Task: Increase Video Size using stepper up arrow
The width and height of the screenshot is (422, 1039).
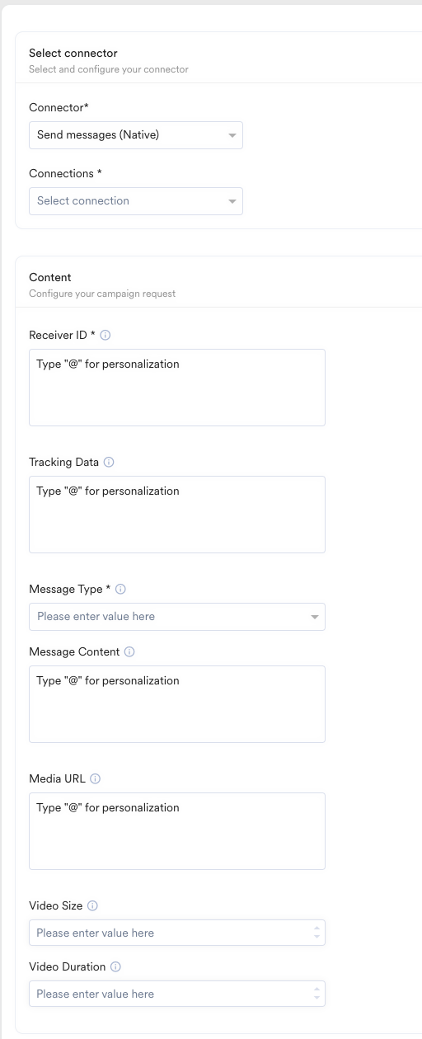Action: pos(316,929)
